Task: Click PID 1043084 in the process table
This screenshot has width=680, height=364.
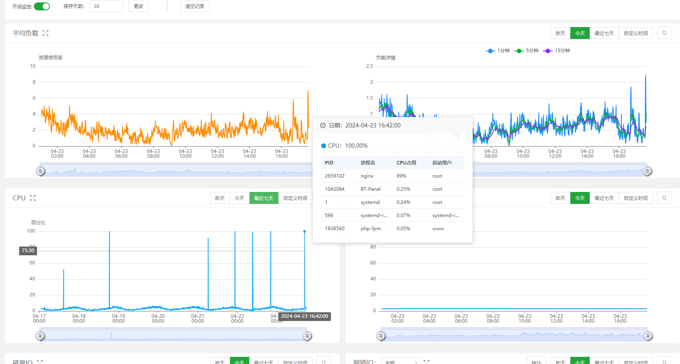Action: coord(334,189)
